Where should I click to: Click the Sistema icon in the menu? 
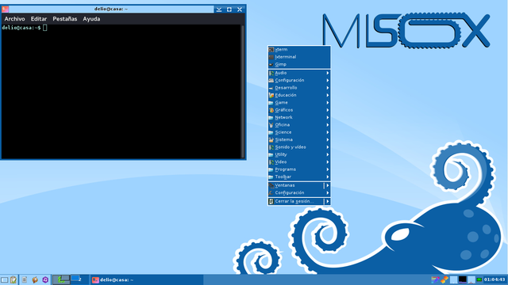click(271, 140)
